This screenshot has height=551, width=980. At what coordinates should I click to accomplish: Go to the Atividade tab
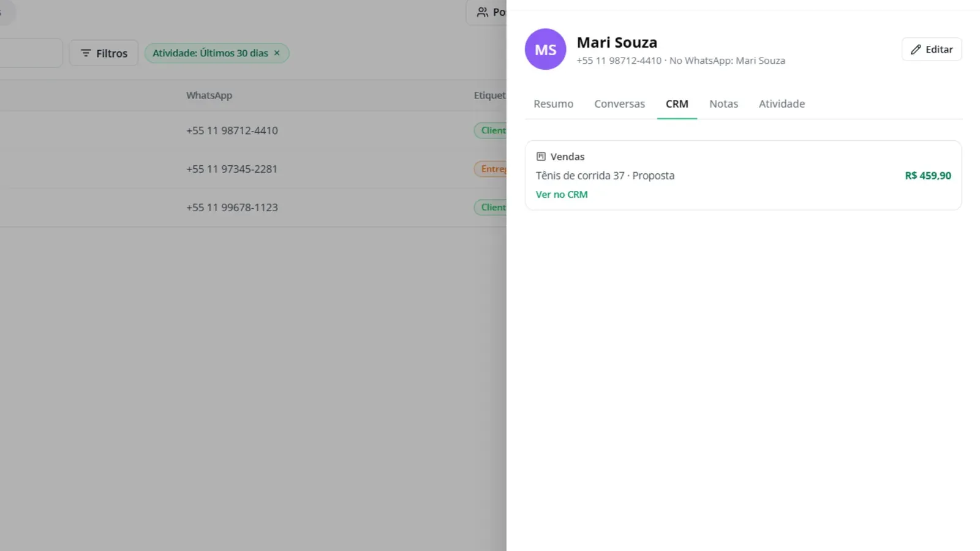click(782, 104)
